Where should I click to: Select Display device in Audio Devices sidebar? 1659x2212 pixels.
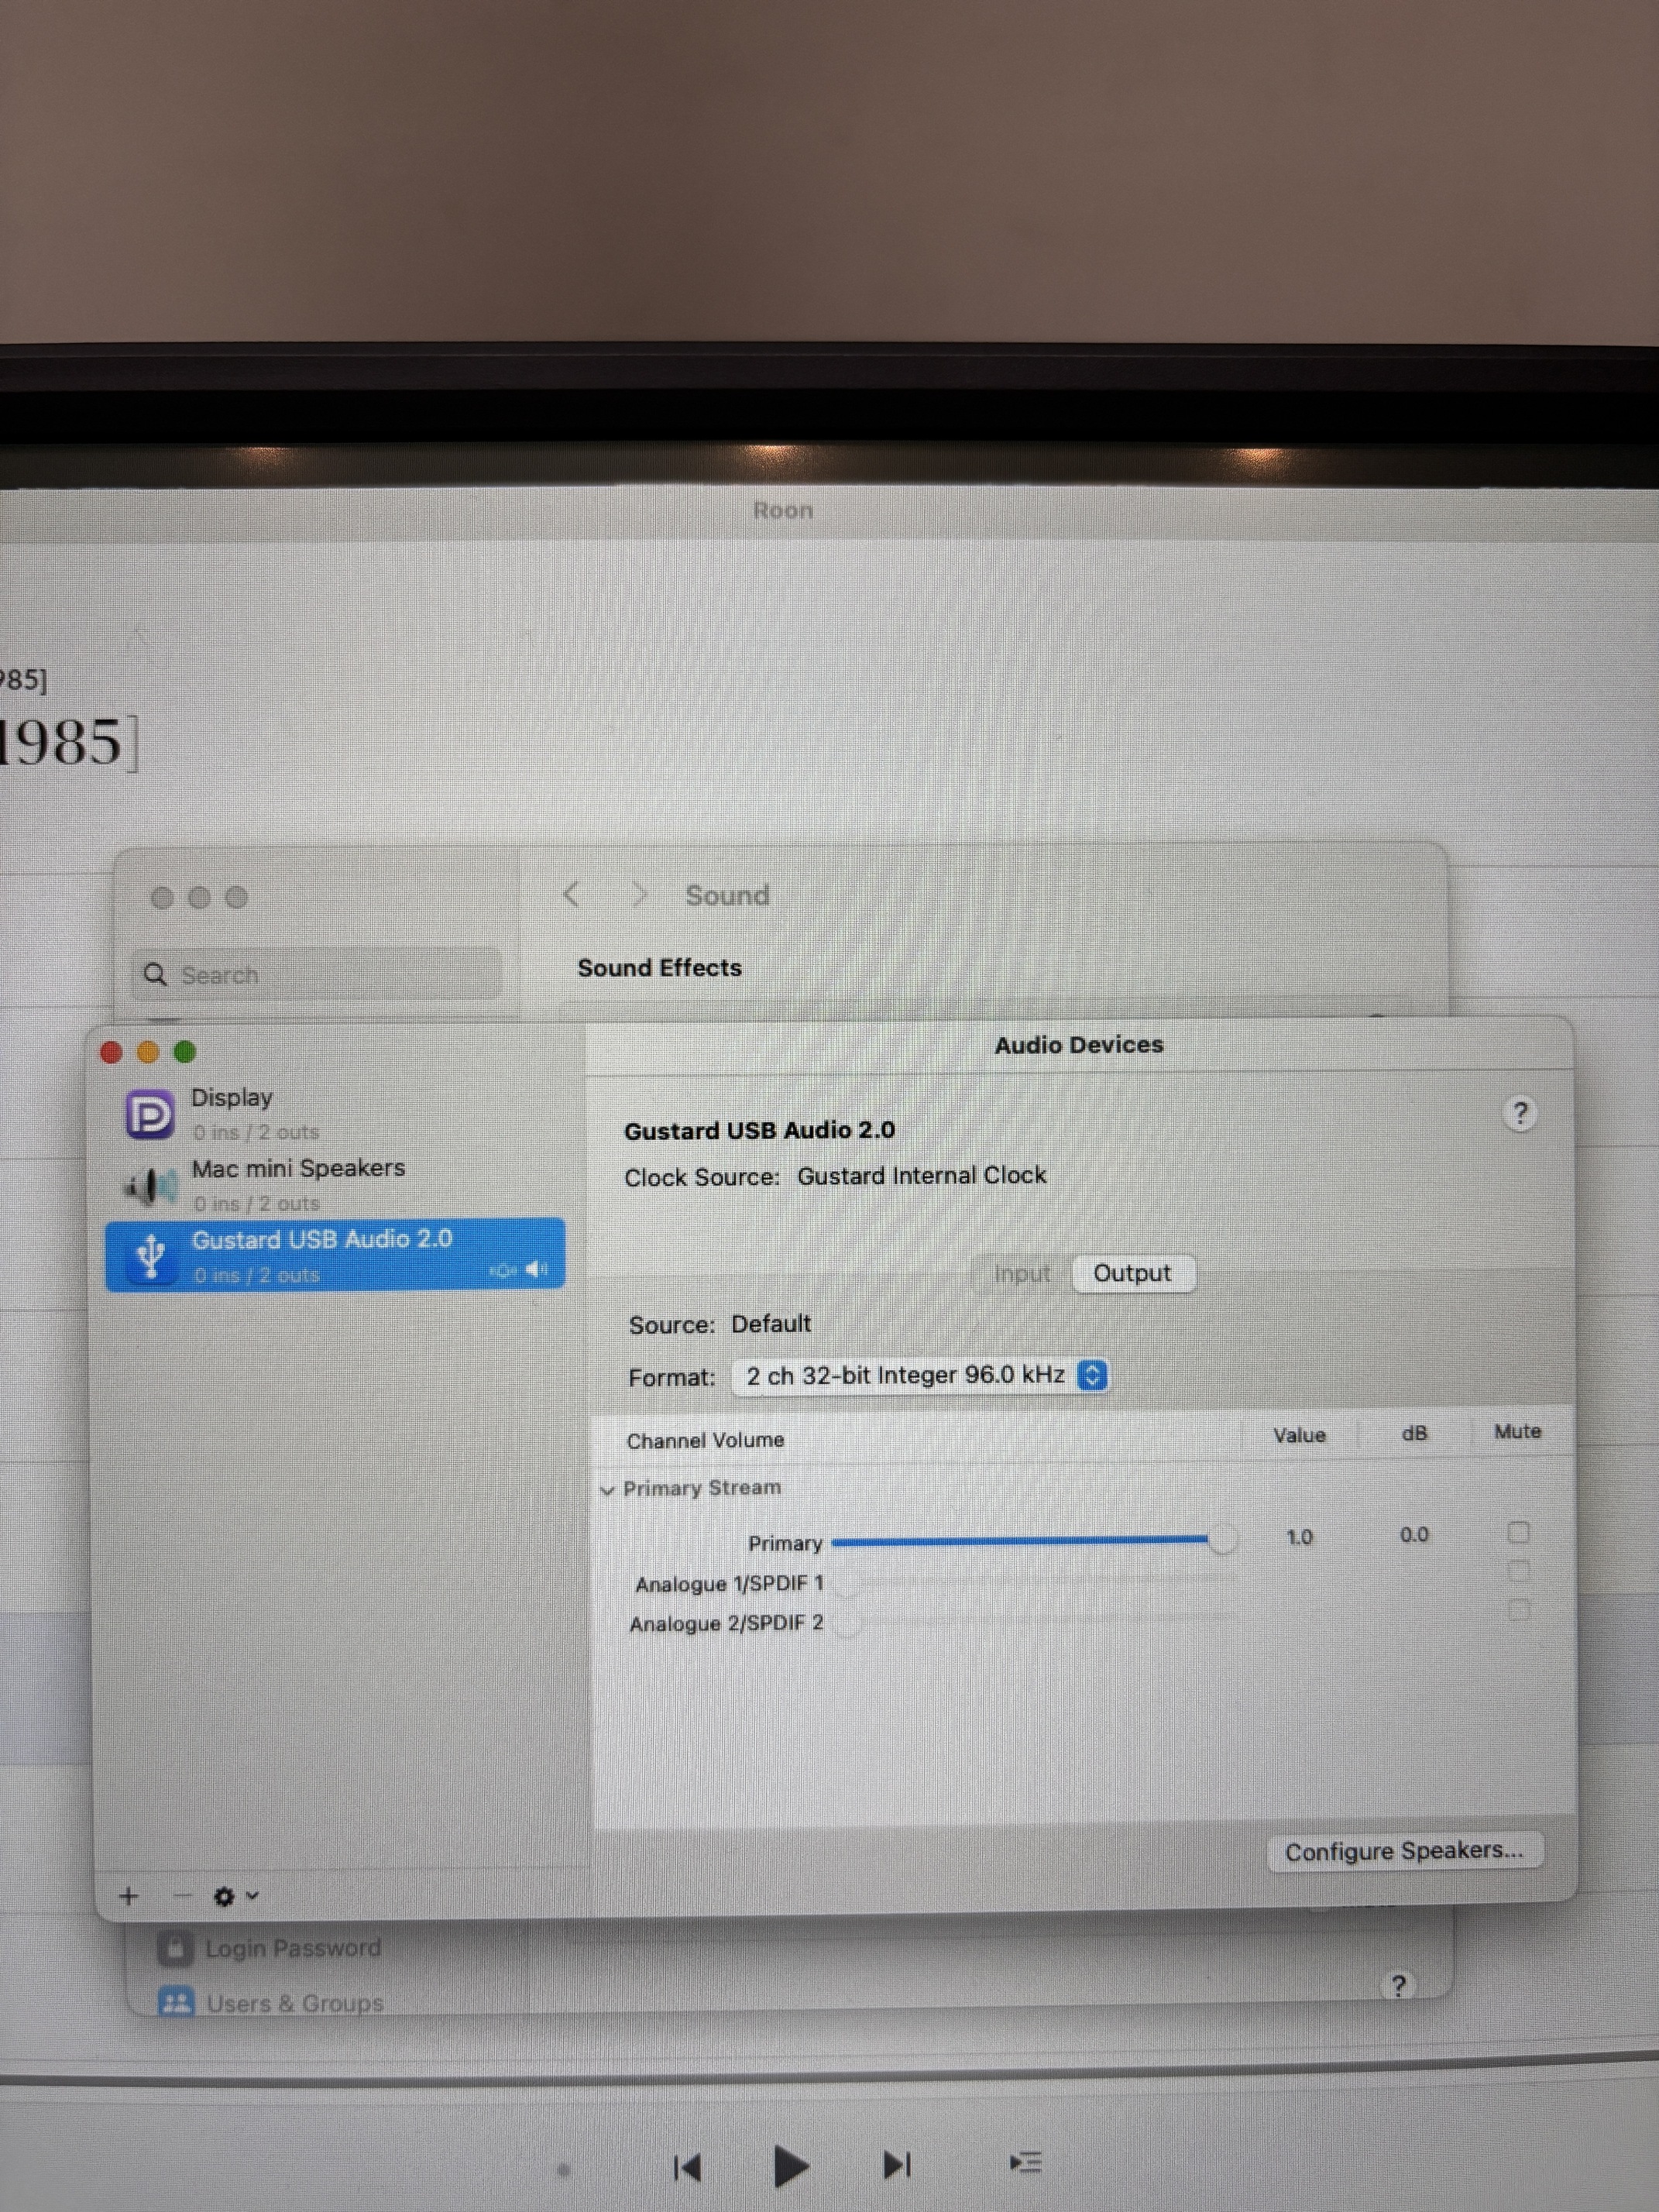click(335, 1113)
